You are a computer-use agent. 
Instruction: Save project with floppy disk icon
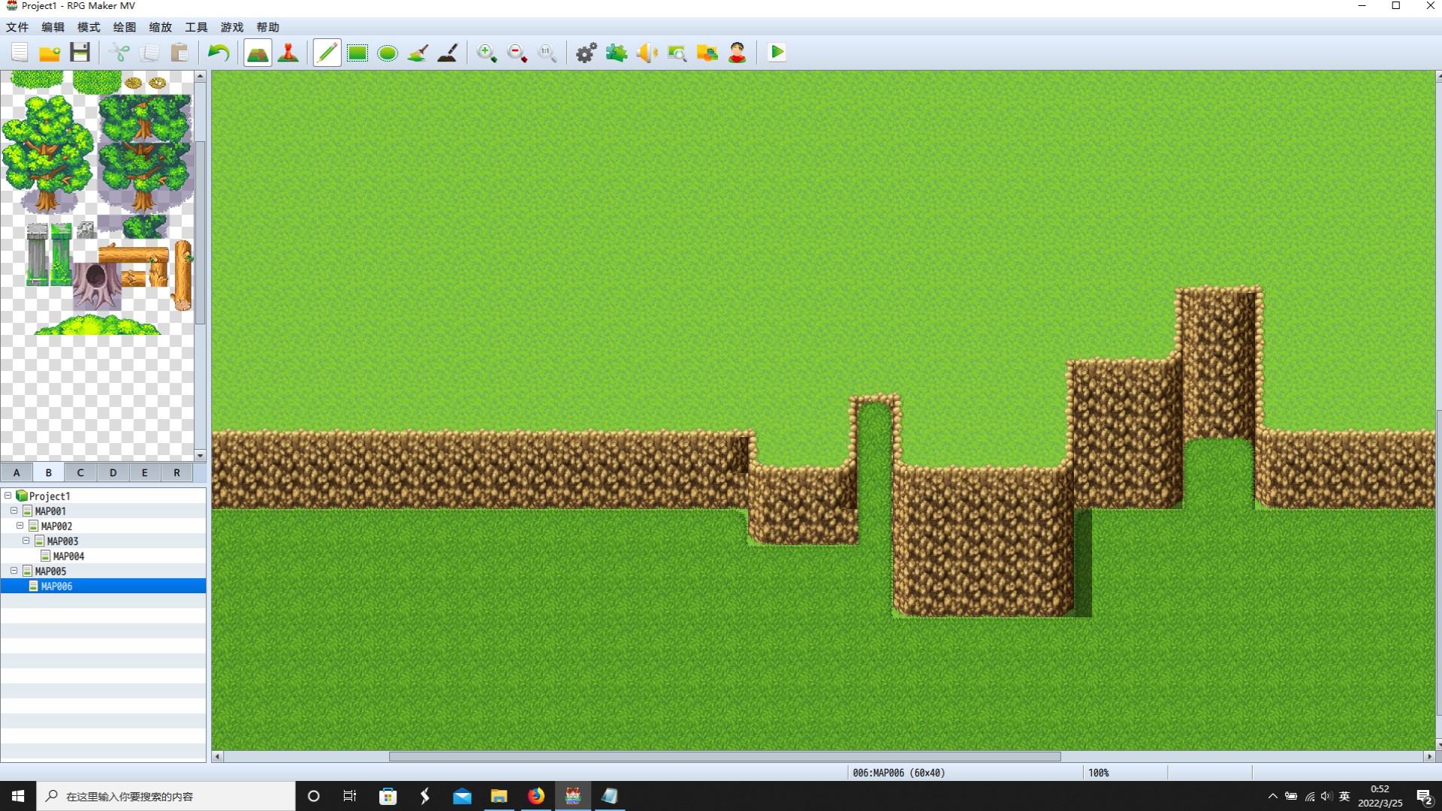coord(80,53)
